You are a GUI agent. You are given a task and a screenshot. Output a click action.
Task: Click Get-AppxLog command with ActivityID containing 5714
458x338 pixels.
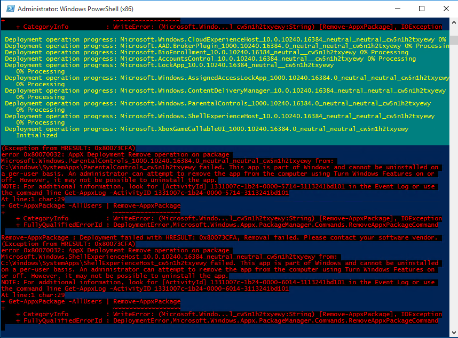click(177, 193)
